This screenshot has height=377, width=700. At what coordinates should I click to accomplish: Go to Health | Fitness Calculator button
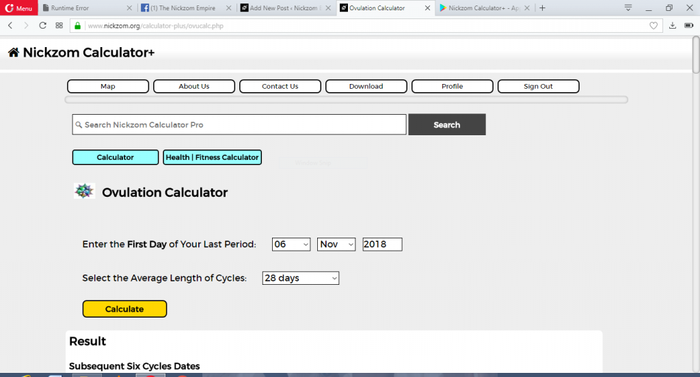[x=212, y=157]
